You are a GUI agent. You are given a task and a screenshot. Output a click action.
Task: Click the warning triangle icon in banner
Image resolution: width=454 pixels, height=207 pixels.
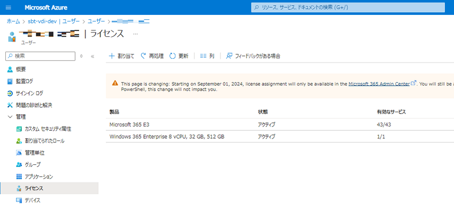(115, 83)
